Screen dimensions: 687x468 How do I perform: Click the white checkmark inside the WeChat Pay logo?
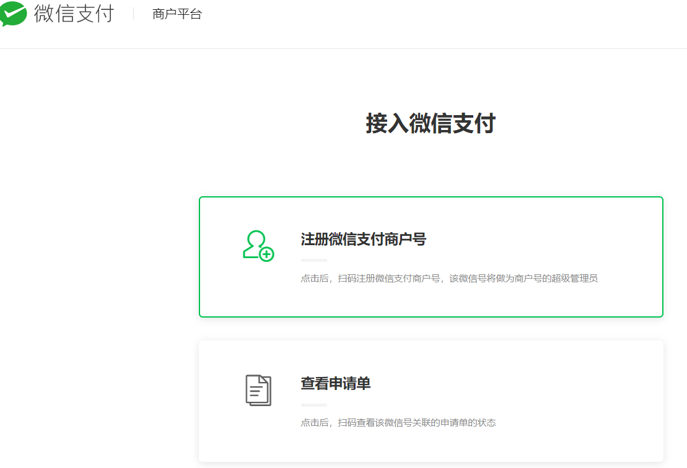point(13,12)
